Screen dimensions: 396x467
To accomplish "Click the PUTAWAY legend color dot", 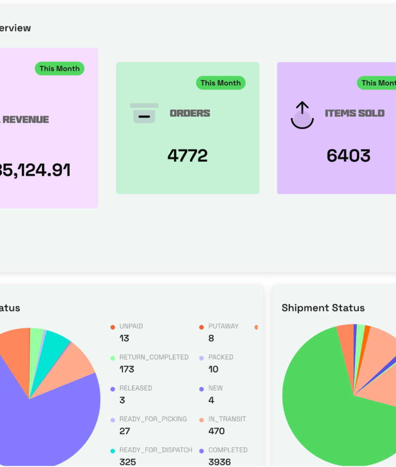I will pyautogui.click(x=201, y=327).
